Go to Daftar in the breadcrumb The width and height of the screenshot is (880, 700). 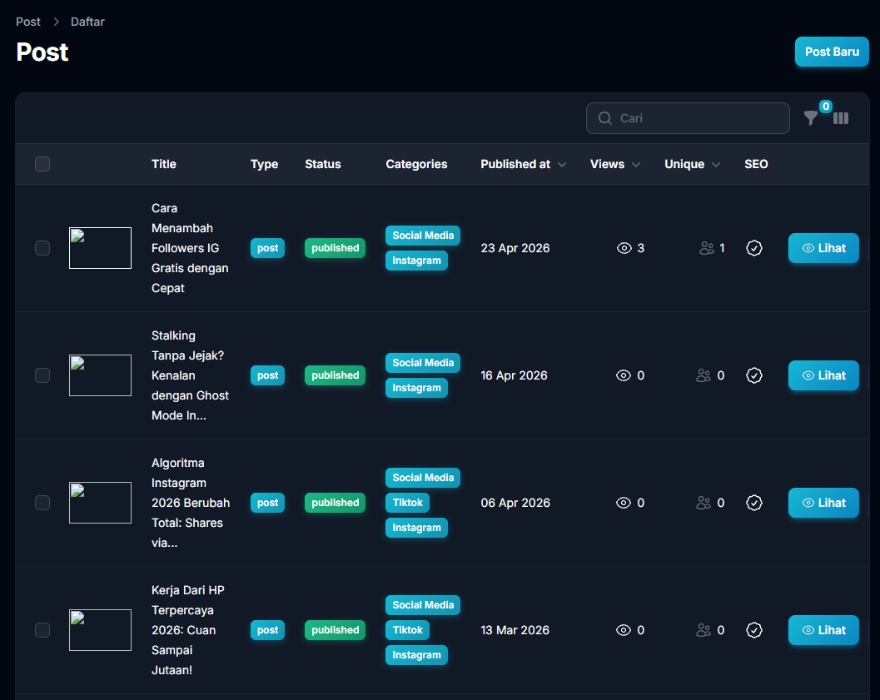[87, 22]
